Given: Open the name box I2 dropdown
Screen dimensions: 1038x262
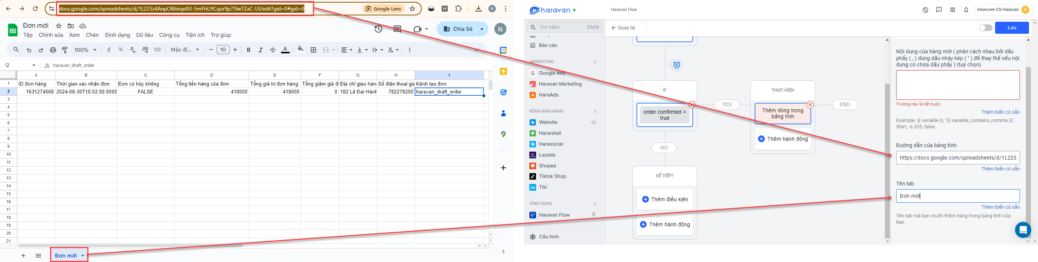Looking at the screenshot, I should coord(34,65).
